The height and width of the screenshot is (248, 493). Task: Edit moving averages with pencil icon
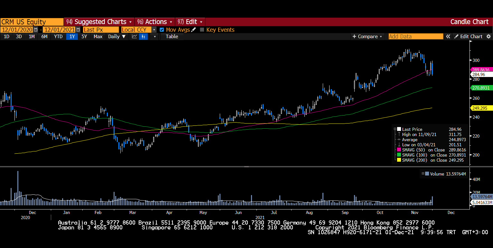click(193, 30)
